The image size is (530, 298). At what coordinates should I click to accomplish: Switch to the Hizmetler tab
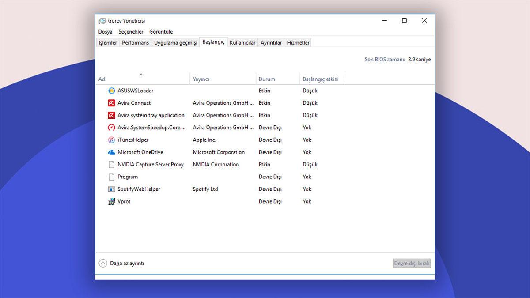coord(298,43)
